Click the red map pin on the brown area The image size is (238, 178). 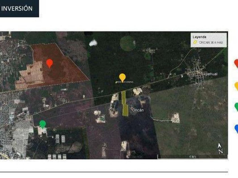click(50, 64)
